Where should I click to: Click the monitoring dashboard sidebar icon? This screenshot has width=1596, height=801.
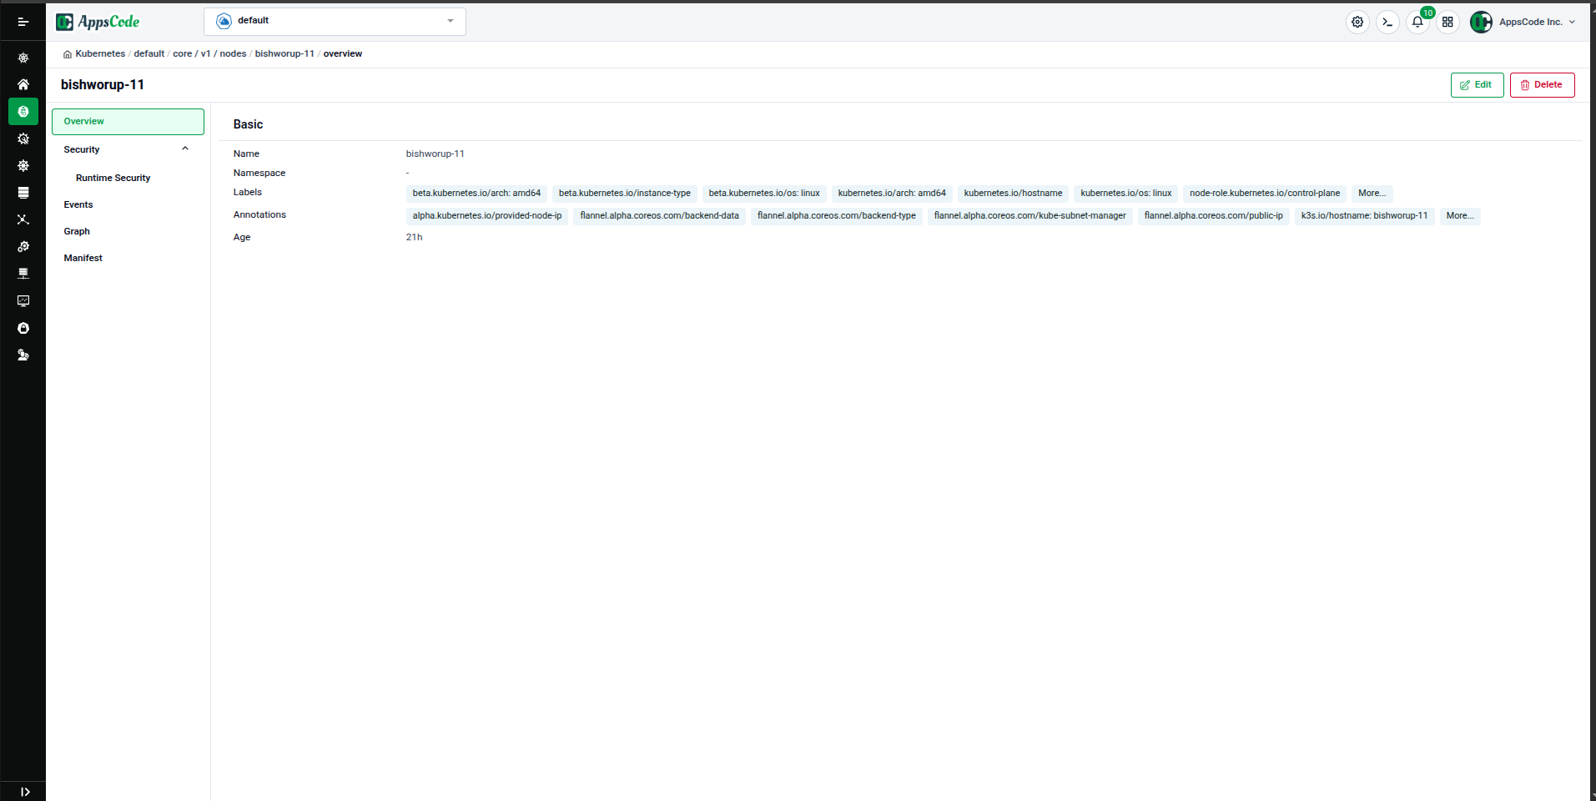23,301
